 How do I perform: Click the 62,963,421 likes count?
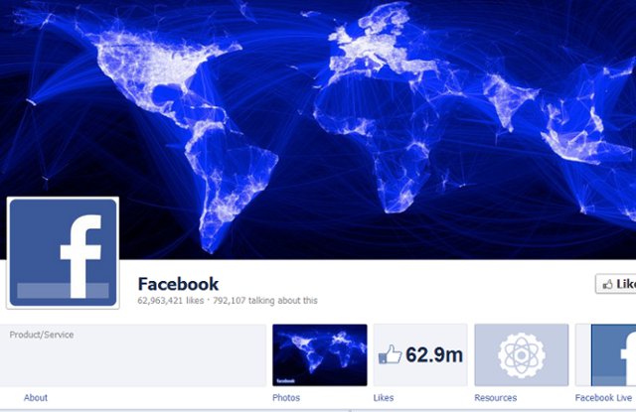(170, 301)
